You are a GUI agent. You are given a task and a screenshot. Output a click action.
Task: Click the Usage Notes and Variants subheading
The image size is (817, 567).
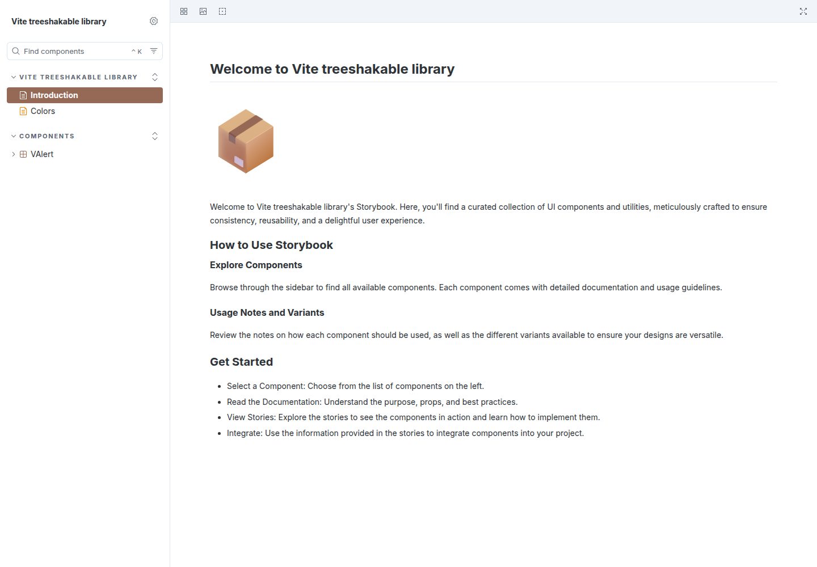[x=267, y=312]
